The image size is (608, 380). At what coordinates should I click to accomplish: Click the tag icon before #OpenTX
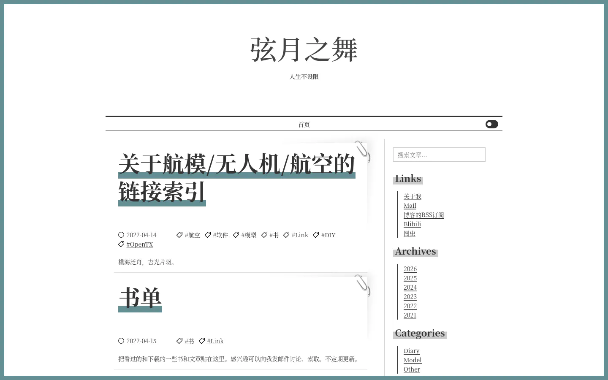tap(121, 244)
